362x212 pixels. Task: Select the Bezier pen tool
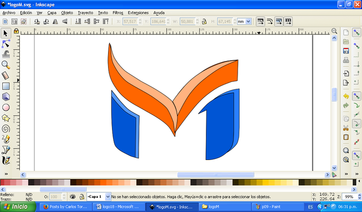pos(6,150)
